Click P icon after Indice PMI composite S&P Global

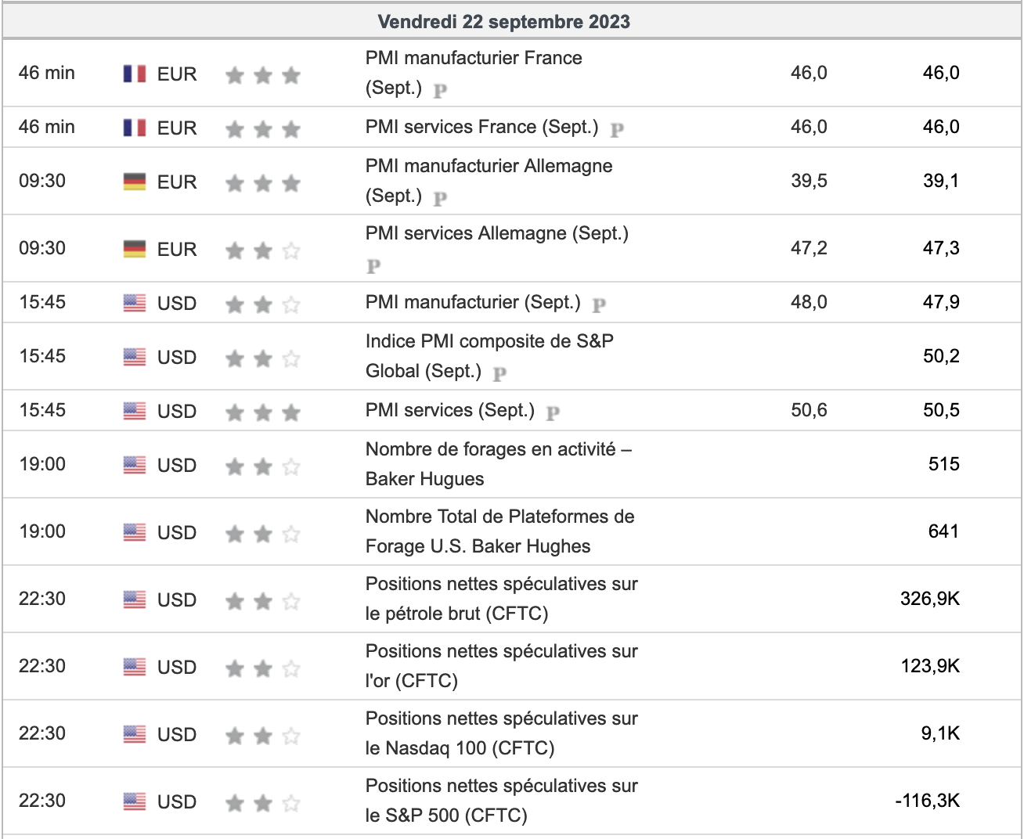tap(499, 373)
